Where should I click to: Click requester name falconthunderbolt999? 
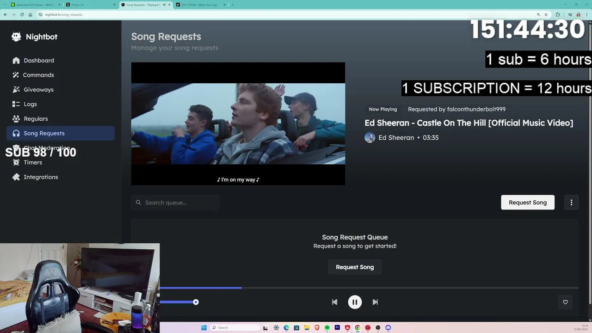coord(476,109)
